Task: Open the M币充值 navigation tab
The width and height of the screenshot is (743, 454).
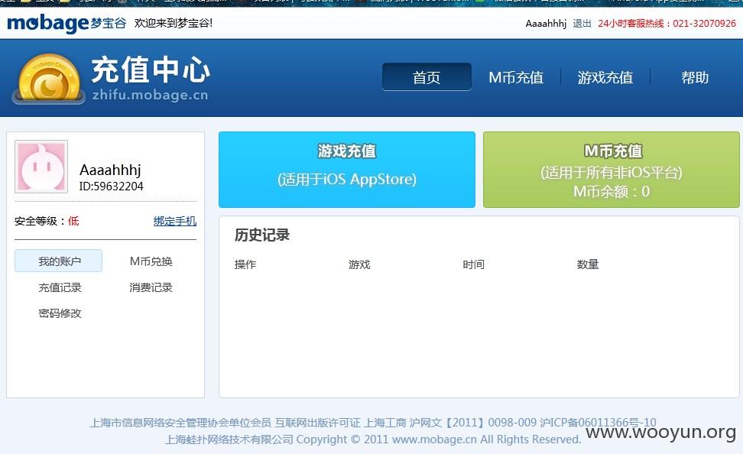Action: pyautogui.click(x=516, y=77)
